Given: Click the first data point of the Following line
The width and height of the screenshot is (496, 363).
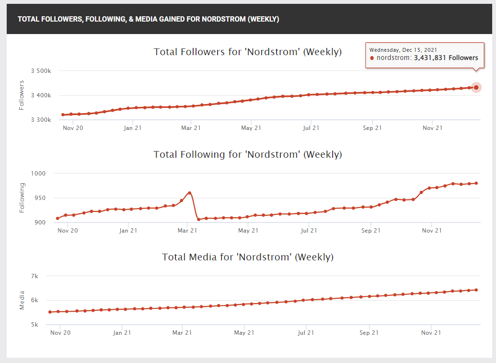Looking at the screenshot, I should [x=58, y=218].
